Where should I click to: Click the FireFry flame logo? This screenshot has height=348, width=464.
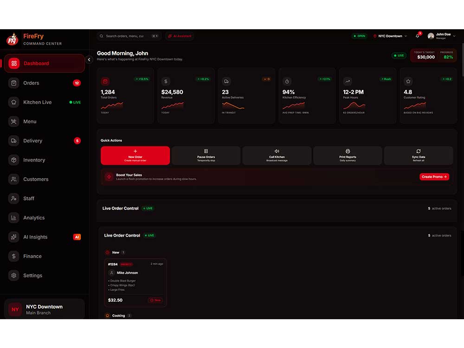coord(13,39)
